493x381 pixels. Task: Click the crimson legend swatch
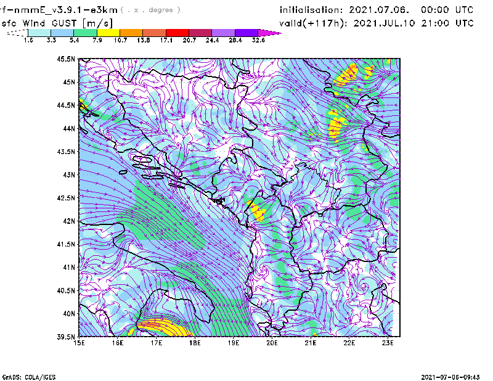click(x=200, y=33)
